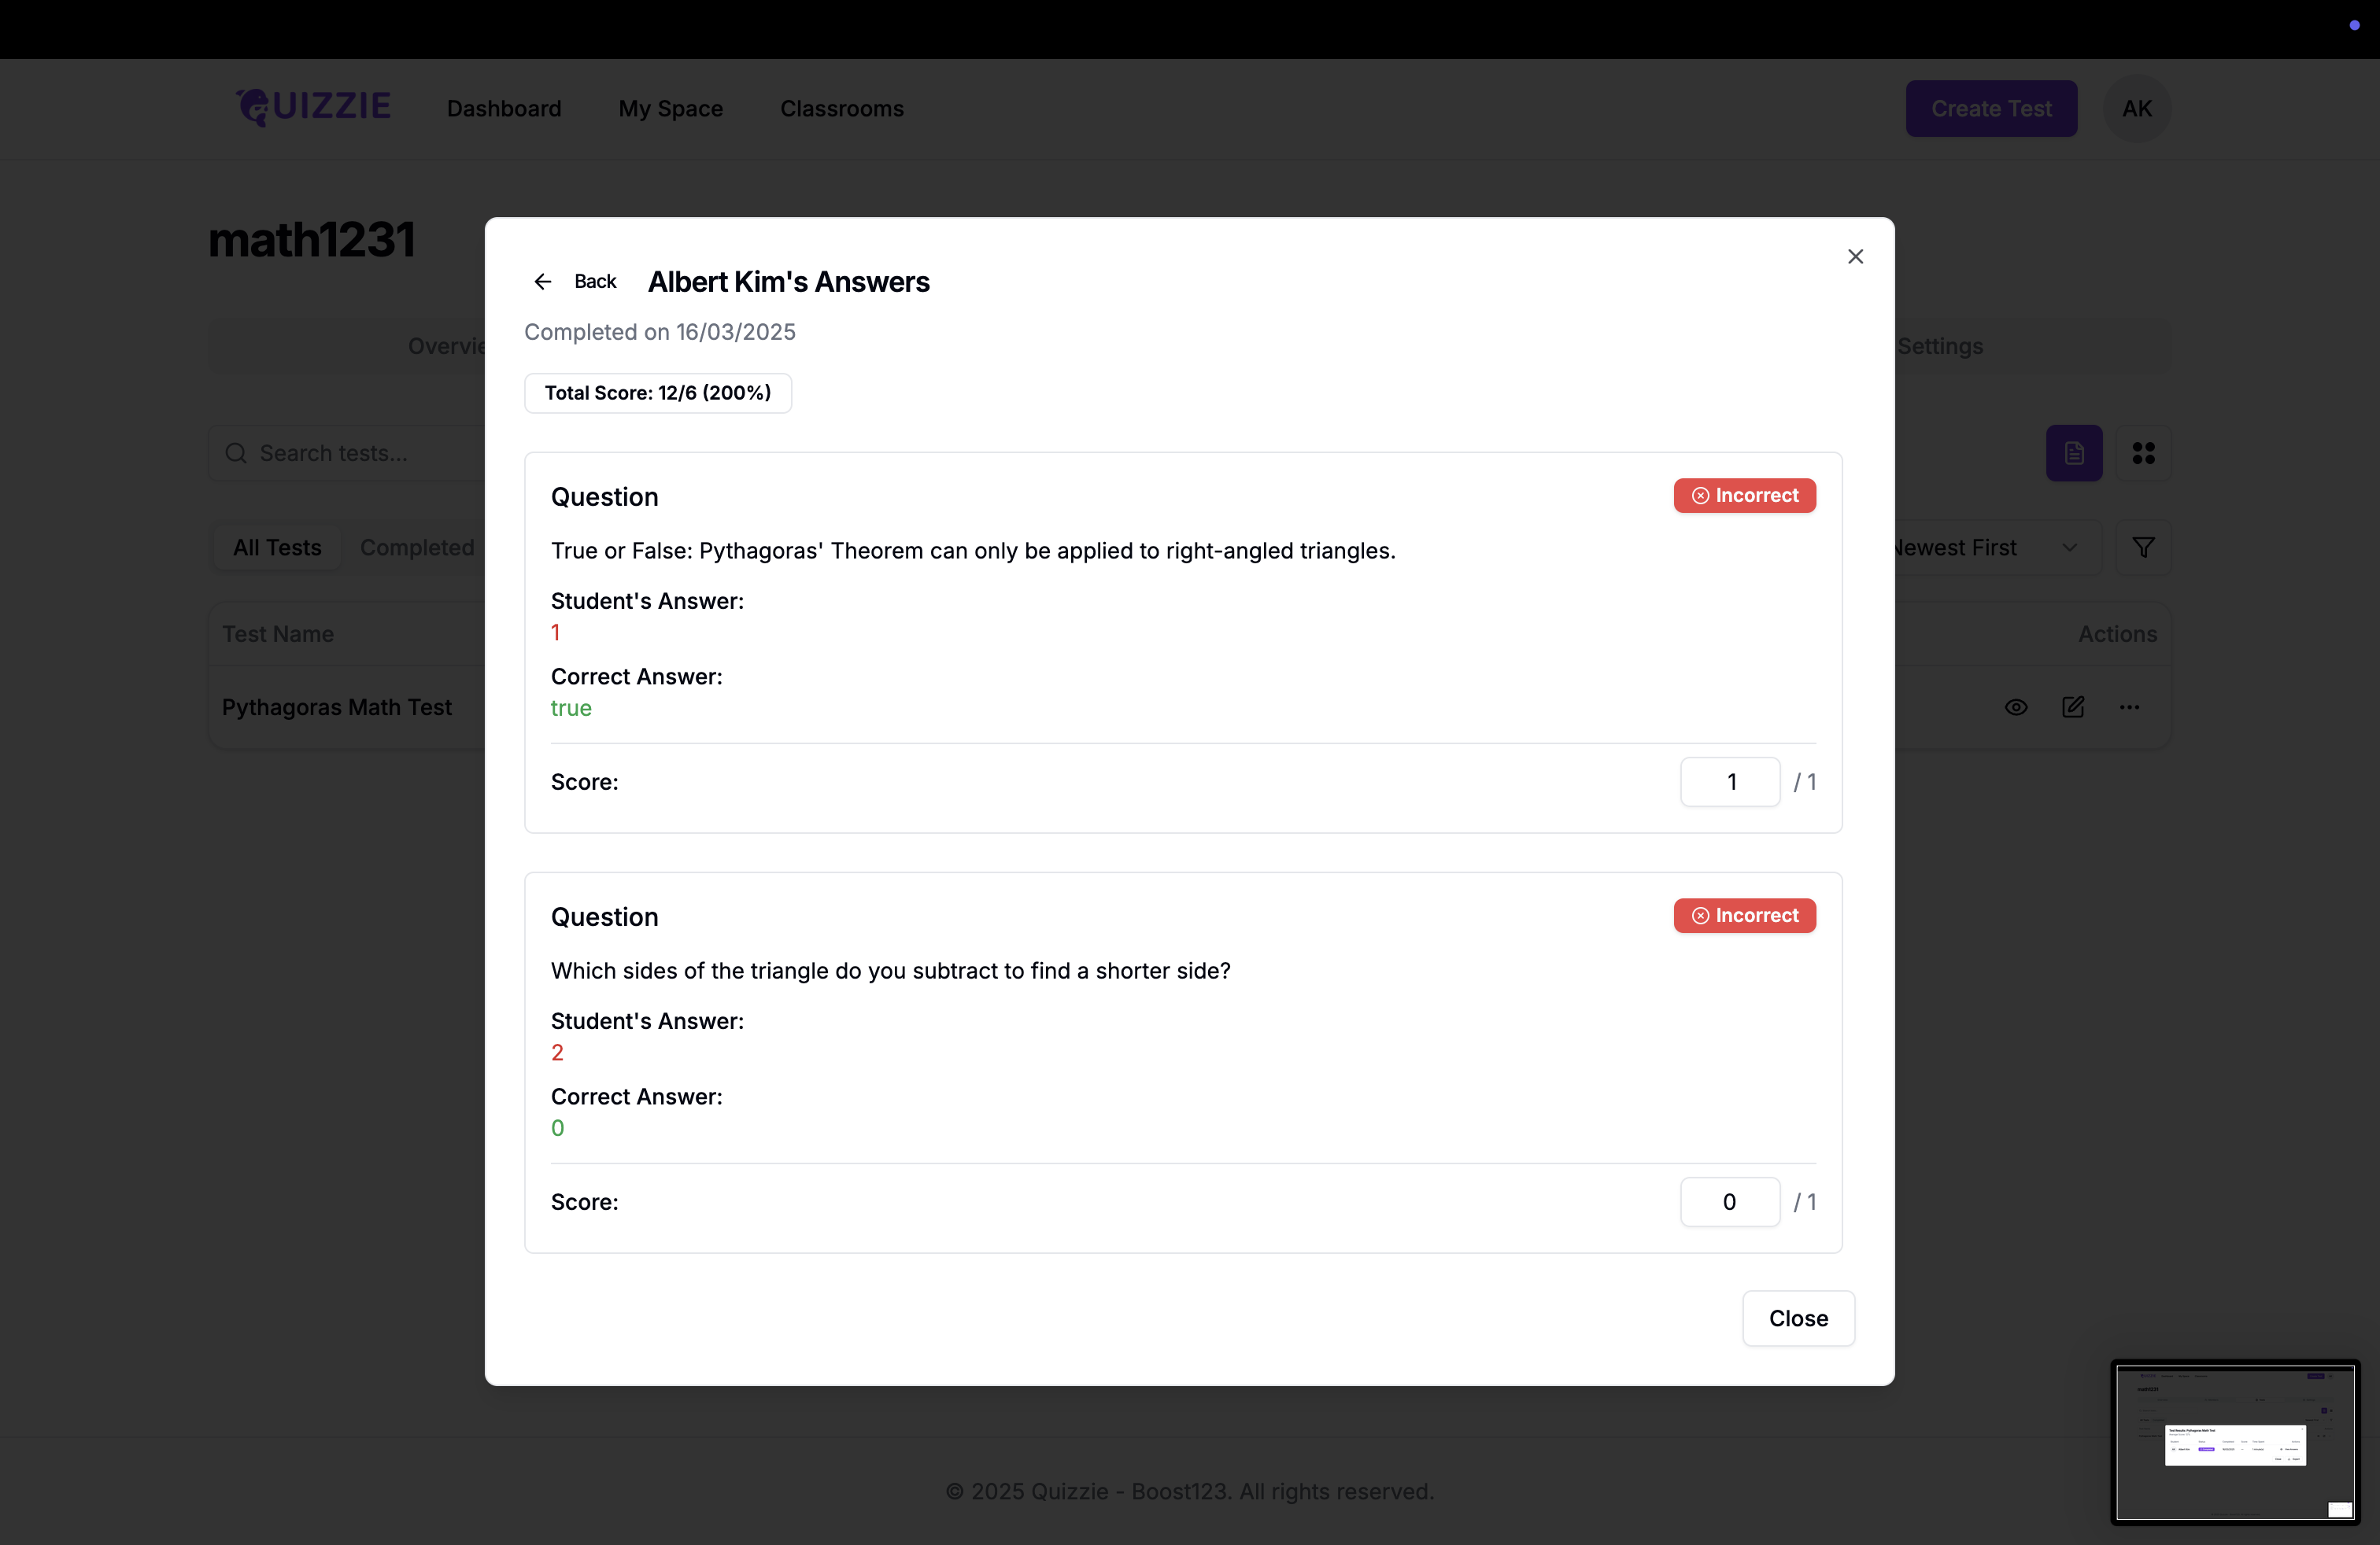The height and width of the screenshot is (1545, 2380).
Task: Switch to grid view icon
Action: coord(2143,454)
